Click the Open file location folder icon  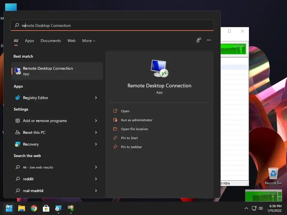[x=115, y=129]
